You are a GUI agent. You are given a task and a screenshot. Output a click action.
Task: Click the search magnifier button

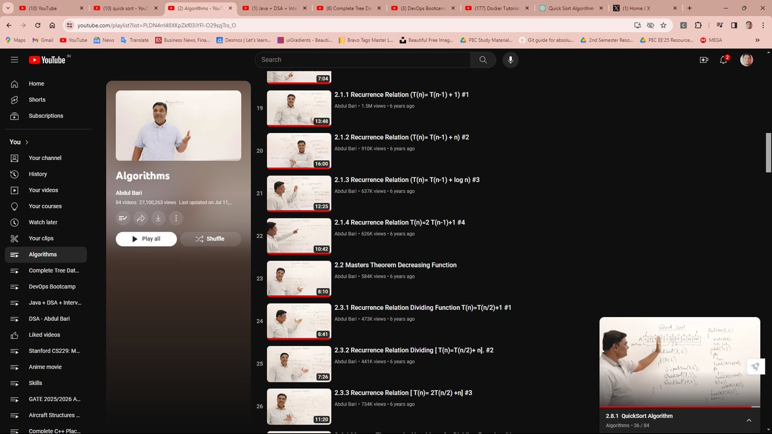(x=483, y=60)
